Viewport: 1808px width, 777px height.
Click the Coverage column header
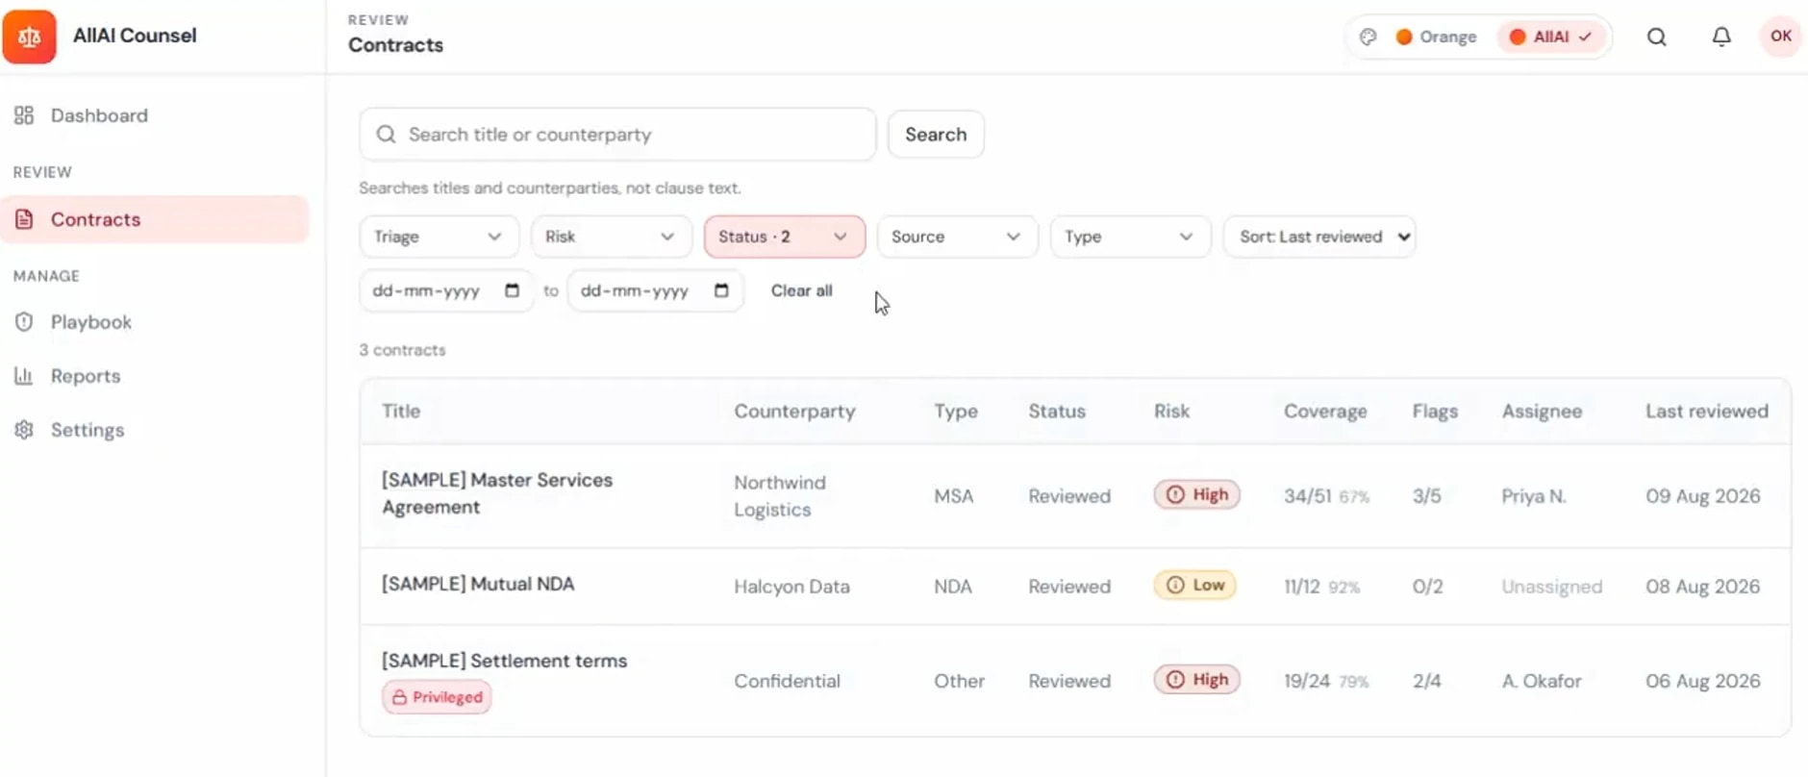tap(1325, 412)
